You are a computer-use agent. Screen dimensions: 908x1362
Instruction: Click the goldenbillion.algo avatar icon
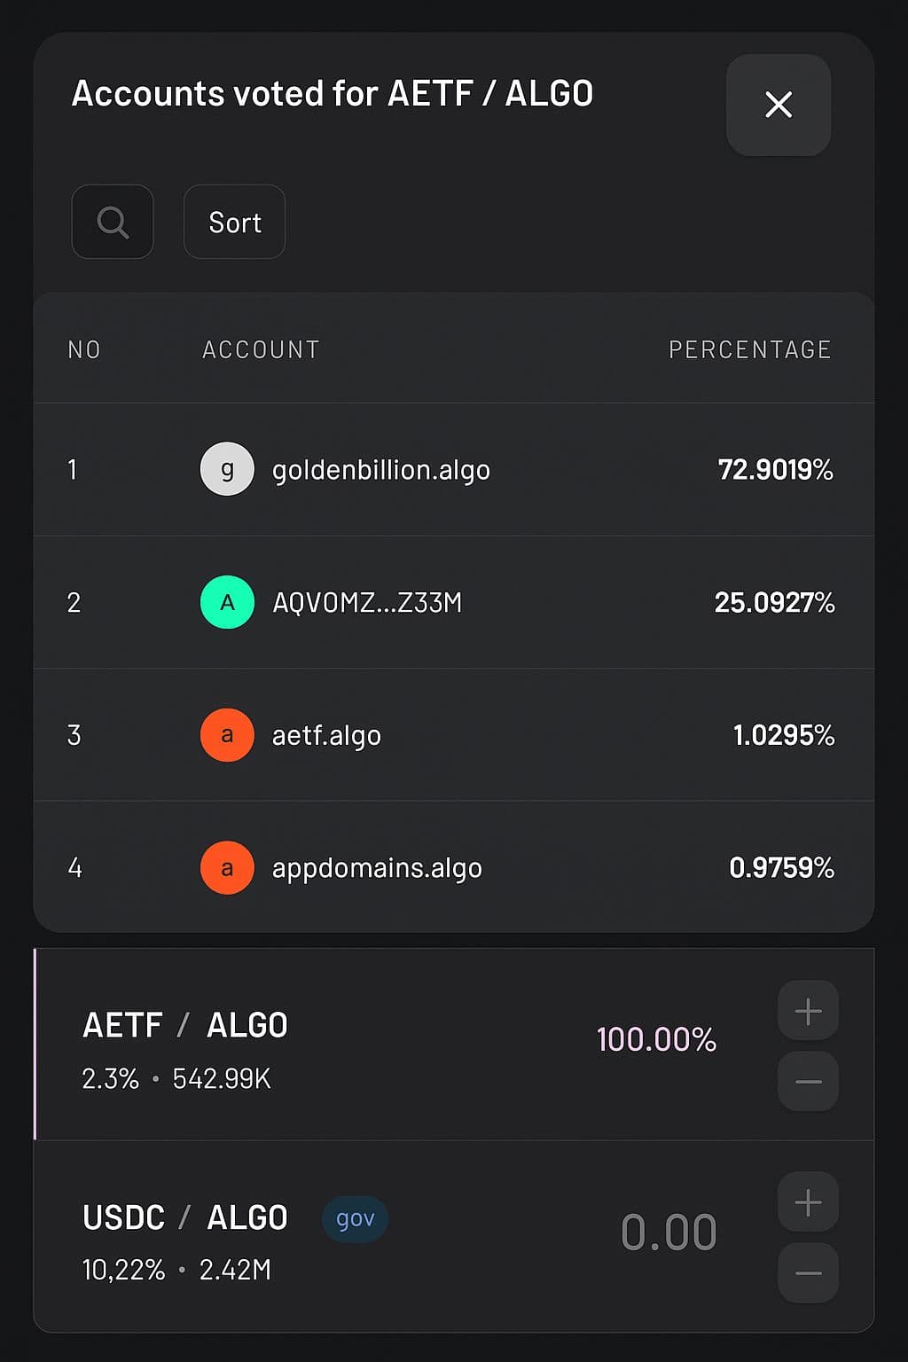(x=227, y=469)
